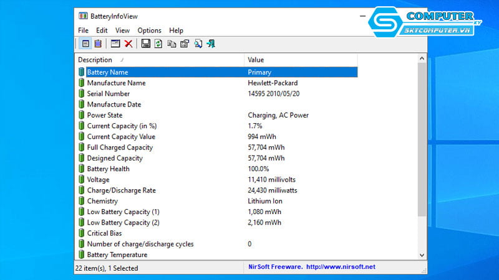The width and height of the screenshot is (499, 280).
Task: Open the Options menu
Action: click(x=149, y=30)
